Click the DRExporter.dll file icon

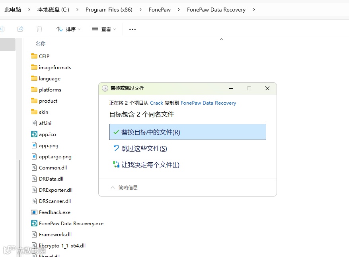pyautogui.click(x=34, y=190)
